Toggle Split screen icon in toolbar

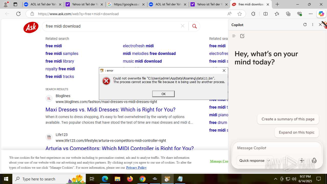click(x=265, y=14)
